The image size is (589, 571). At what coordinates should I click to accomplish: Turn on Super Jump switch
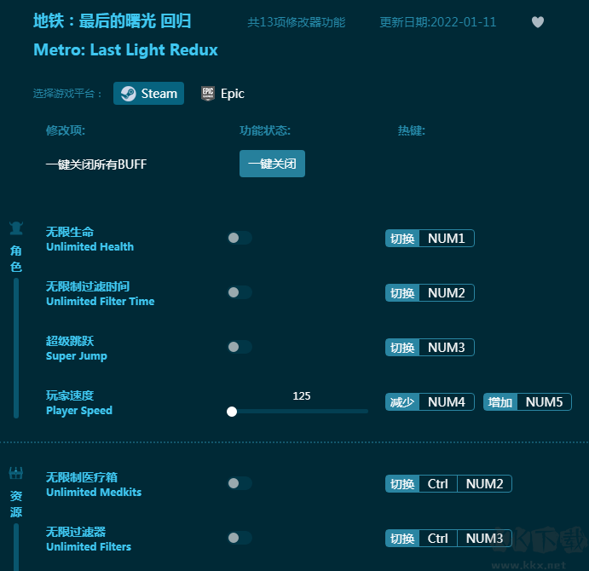click(x=240, y=347)
